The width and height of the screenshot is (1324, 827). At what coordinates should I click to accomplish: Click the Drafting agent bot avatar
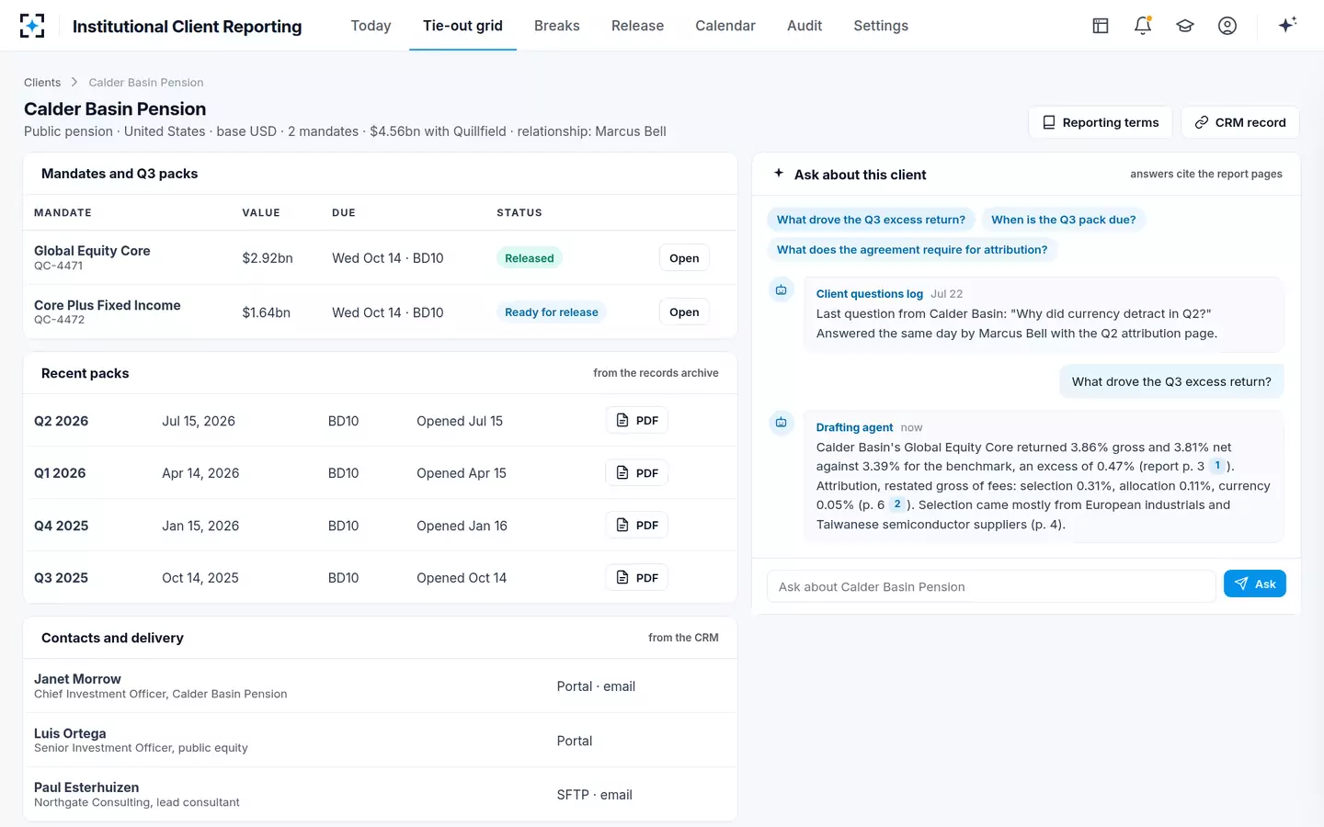pos(782,423)
